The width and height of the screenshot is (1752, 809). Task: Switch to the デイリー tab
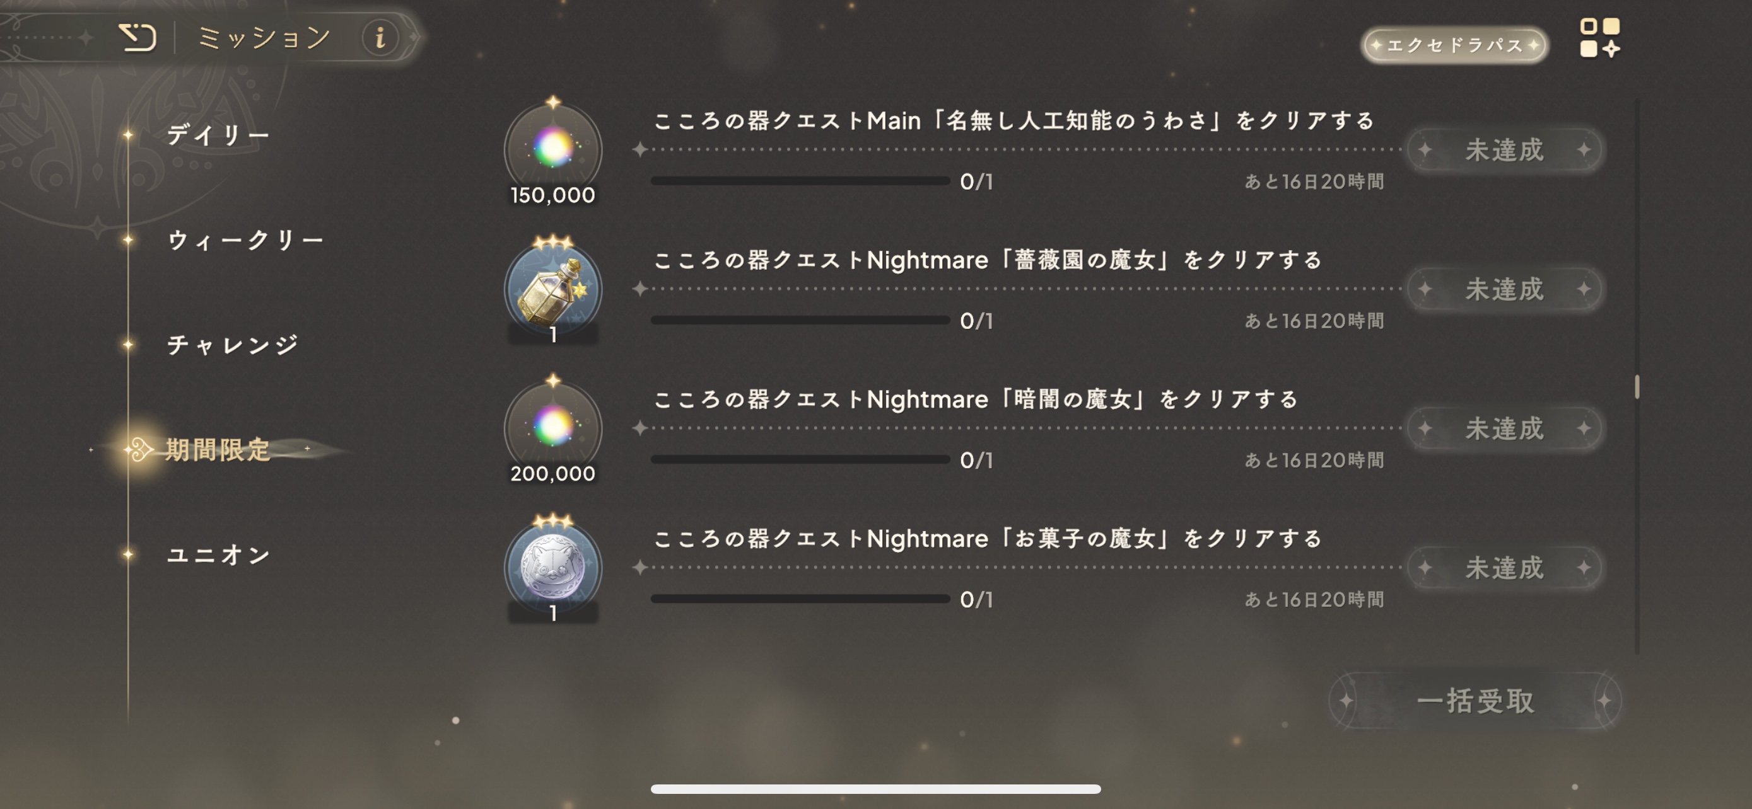click(x=218, y=134)
